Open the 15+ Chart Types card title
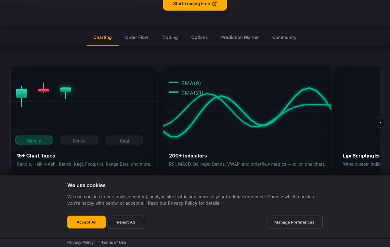Screen dimensions: 390x247 click(36, 156)
